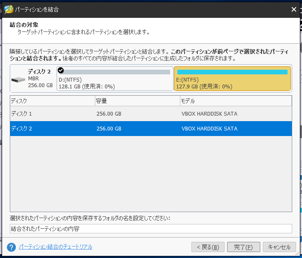This screenshot has height=258, width=302.
Task: Click VBOX HARDDISK SATA of ディスク 1
Action: tap(209, 114)
